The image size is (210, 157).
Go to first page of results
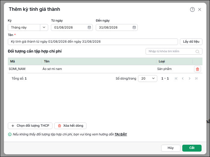[x=176, y=78]
